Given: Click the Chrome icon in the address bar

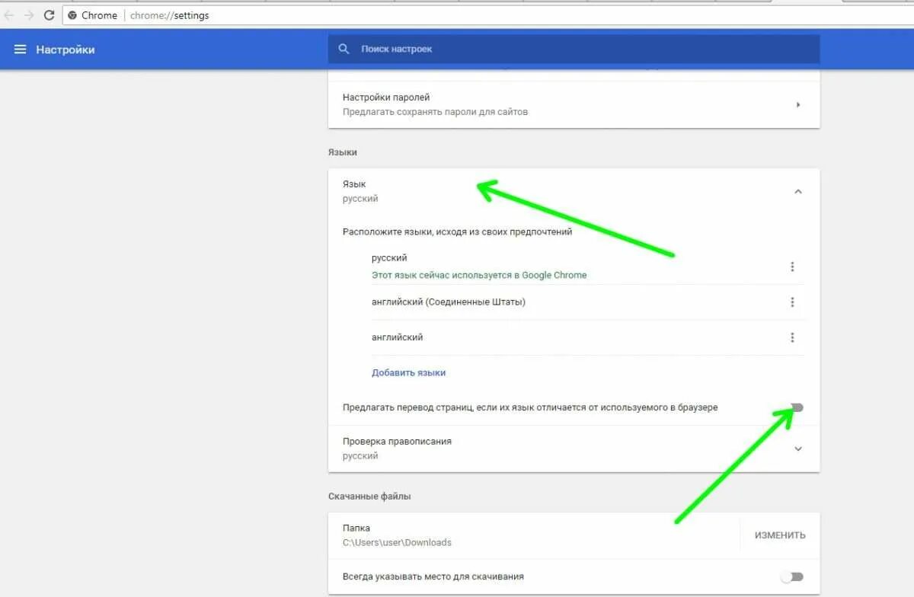Looking at the screenshot, I should point(72,15).
